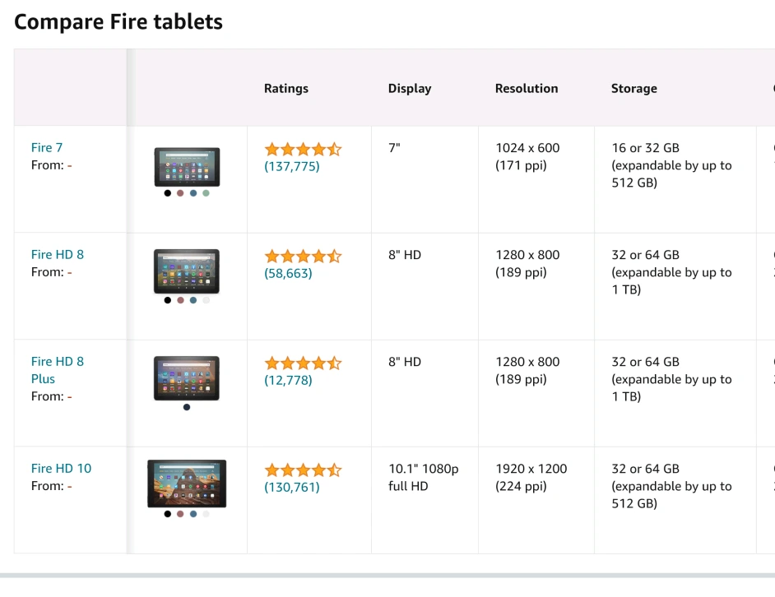
Task: Click the Fire HD 10 tablet image
Action: click(187, 484)
